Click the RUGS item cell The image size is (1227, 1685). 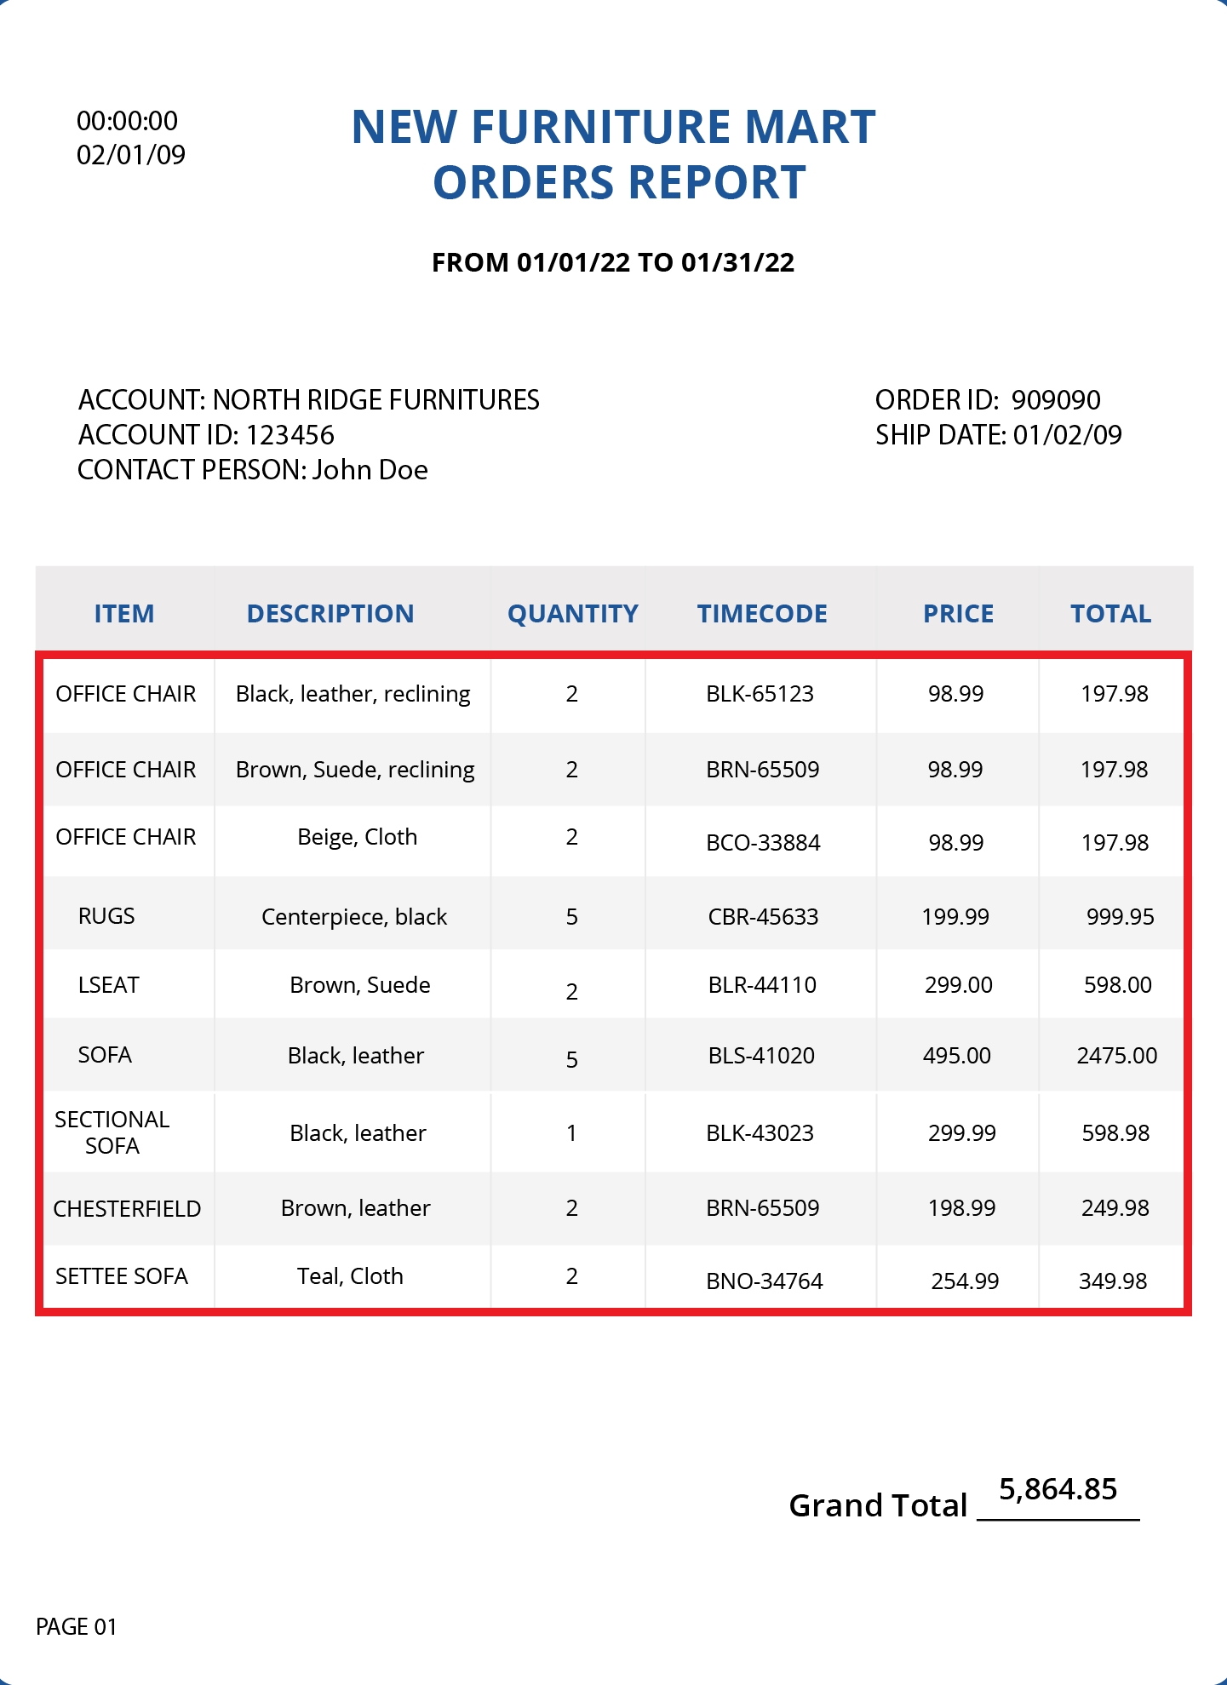[106, 916]
